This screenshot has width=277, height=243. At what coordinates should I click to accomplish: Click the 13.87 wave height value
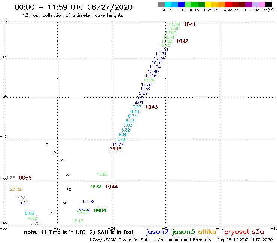click(103, 174)
